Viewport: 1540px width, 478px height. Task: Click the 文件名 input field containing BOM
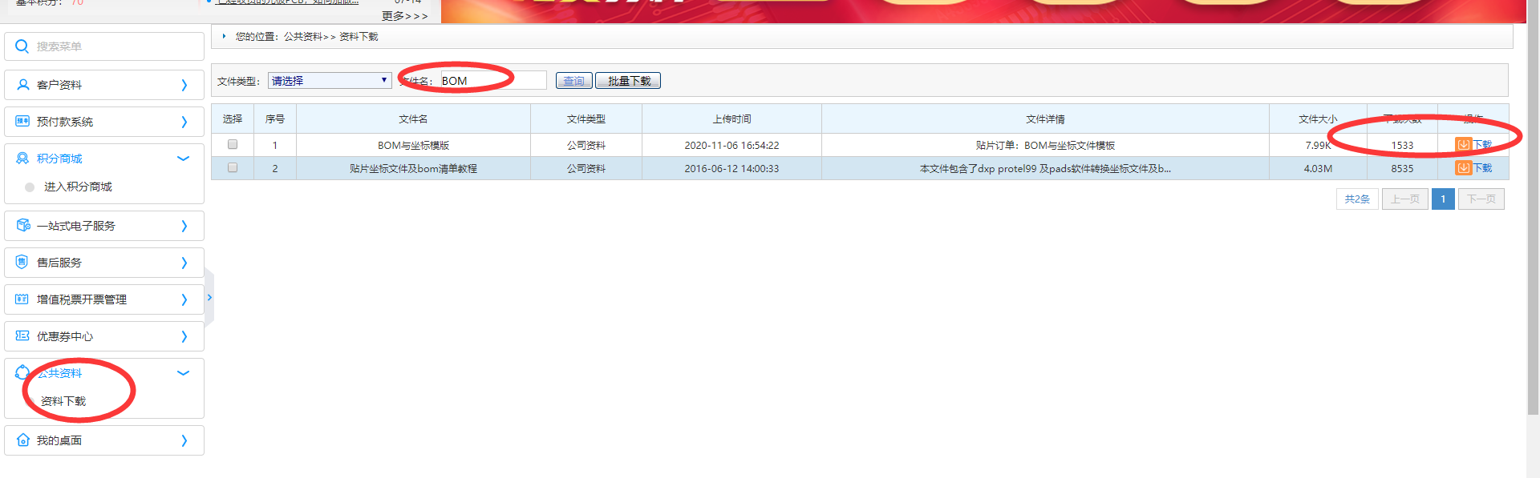point(492,81)
